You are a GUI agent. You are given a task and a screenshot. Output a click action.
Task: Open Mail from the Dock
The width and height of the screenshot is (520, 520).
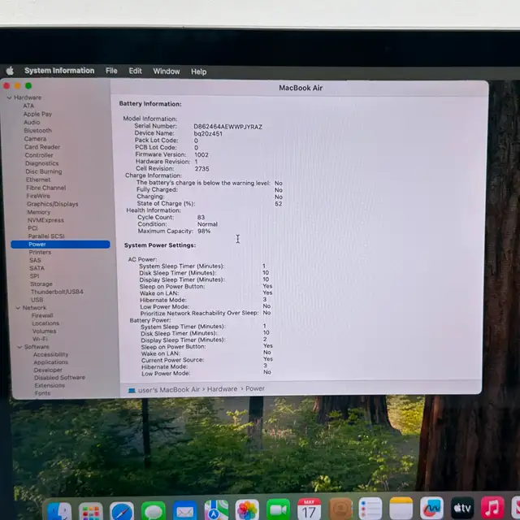pos(184,511)
